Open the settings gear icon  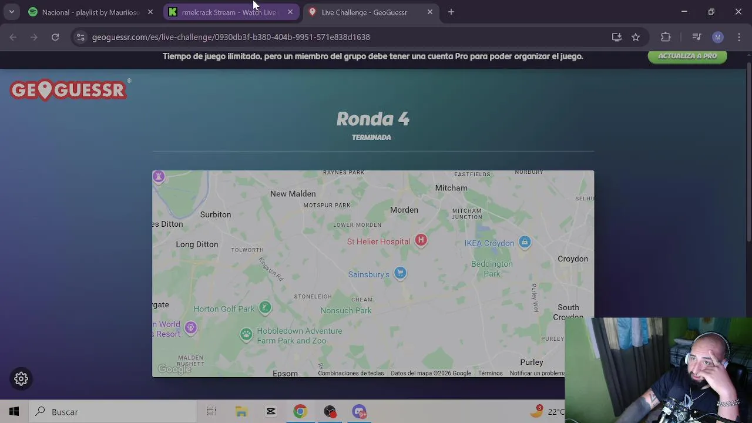(21, 379)
